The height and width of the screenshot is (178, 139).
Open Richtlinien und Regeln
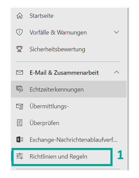[62, 156]
